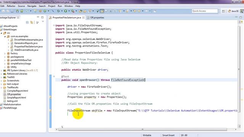Viewport: 244px width, 137px height.
Task: Open the Help menu
Action: pyautogui.click(x=78, y=6)
